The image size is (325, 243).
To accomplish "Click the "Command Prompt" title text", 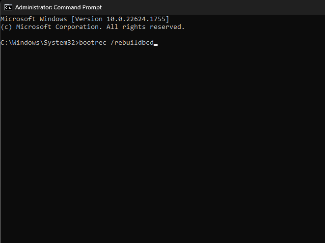I will 78,7.
